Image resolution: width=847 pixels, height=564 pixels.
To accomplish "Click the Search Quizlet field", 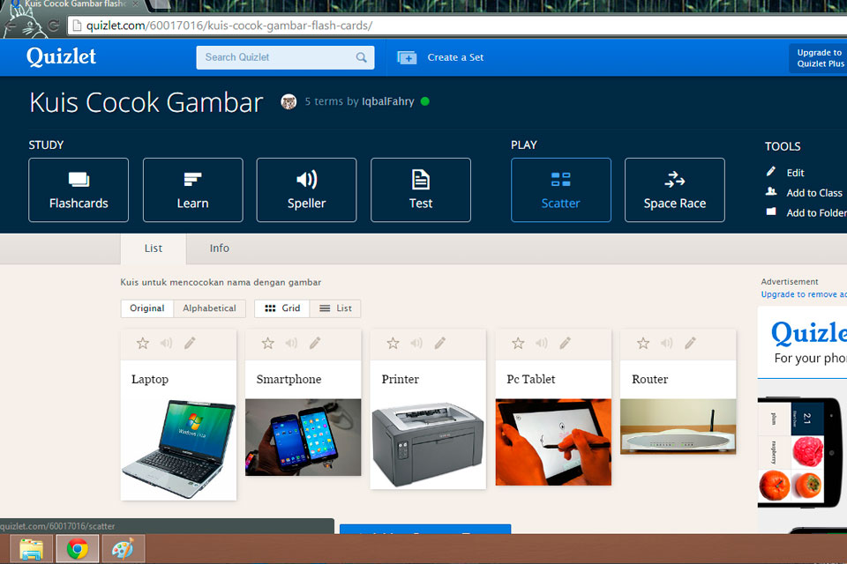I will pyautogui.click(x=275, y=57).
